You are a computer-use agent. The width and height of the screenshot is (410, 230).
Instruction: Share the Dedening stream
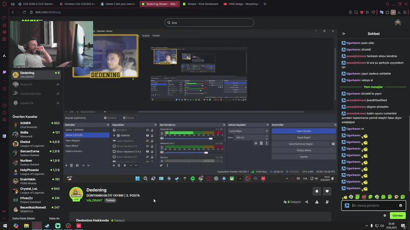(x=307, y=202)
